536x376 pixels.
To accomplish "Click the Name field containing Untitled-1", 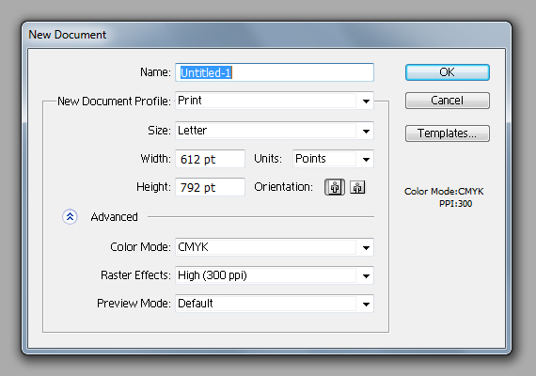I will point(275,72).
